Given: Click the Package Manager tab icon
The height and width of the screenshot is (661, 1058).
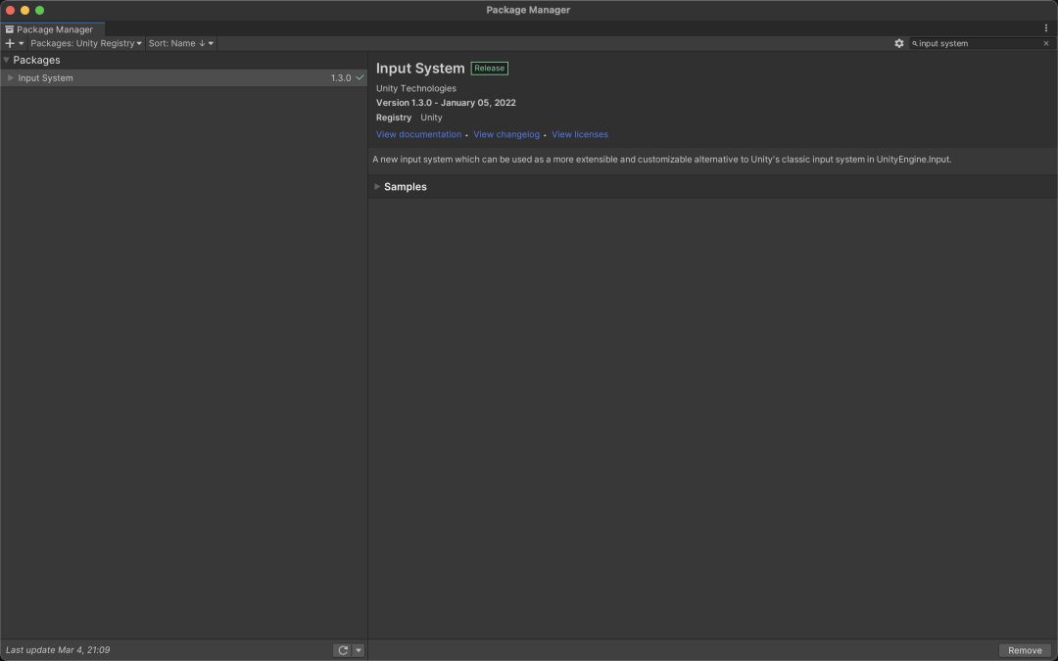Looking at the screenshot, I should [x=10, y=29].
